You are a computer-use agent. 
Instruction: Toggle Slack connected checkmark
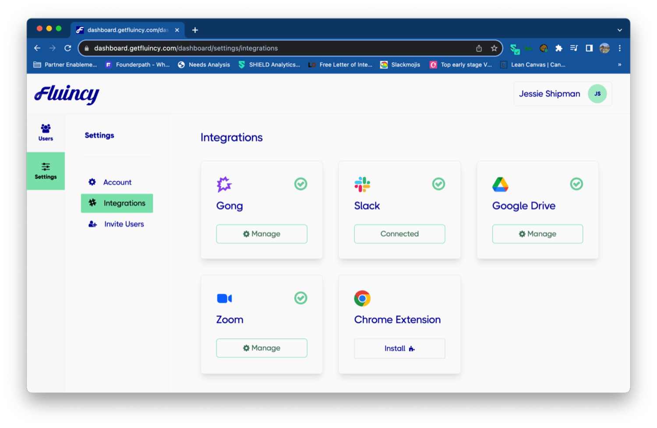click(x=438, y=184)
